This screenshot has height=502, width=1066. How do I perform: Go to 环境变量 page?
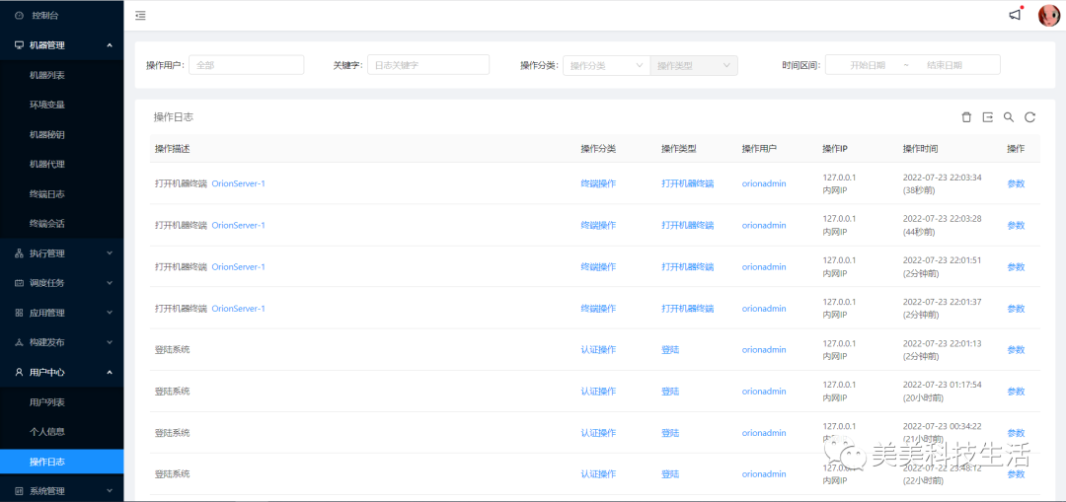[x=62, y=105]
